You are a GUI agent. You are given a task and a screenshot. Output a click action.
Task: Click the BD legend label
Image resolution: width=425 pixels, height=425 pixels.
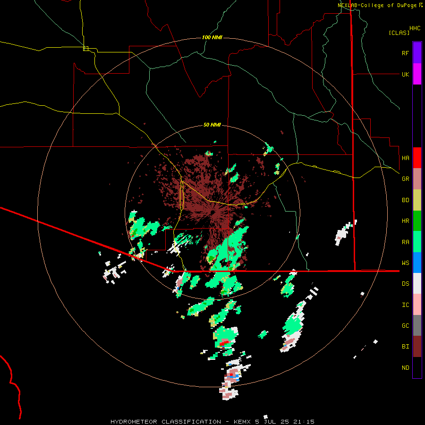coord(405,200)
